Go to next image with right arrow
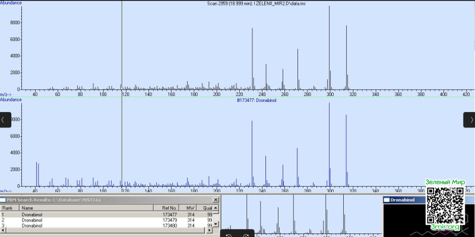The height and width of the screenshot is (237, 475). pos(469,120)
